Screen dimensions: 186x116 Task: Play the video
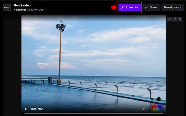tap(26, 109)
